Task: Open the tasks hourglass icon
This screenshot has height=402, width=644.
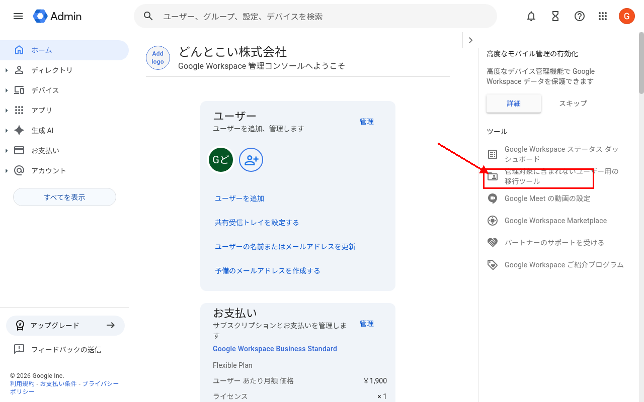Action: pos(555,16)
